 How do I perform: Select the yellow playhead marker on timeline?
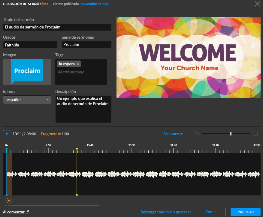point(77,149)
